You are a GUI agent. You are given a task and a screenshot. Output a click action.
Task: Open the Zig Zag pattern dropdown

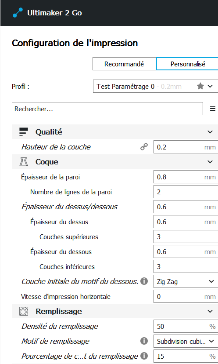coord(186,282)
